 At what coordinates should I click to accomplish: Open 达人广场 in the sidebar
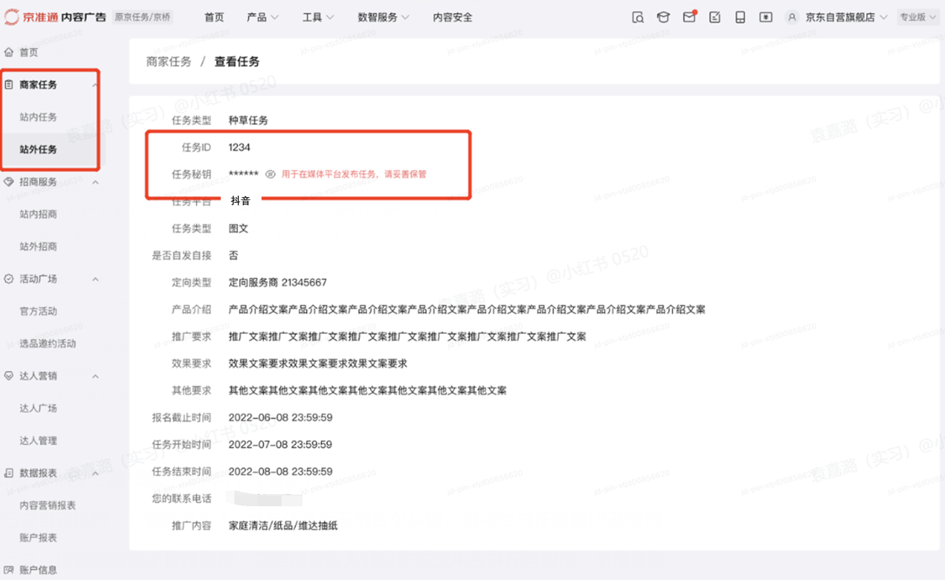click(38, 408)
